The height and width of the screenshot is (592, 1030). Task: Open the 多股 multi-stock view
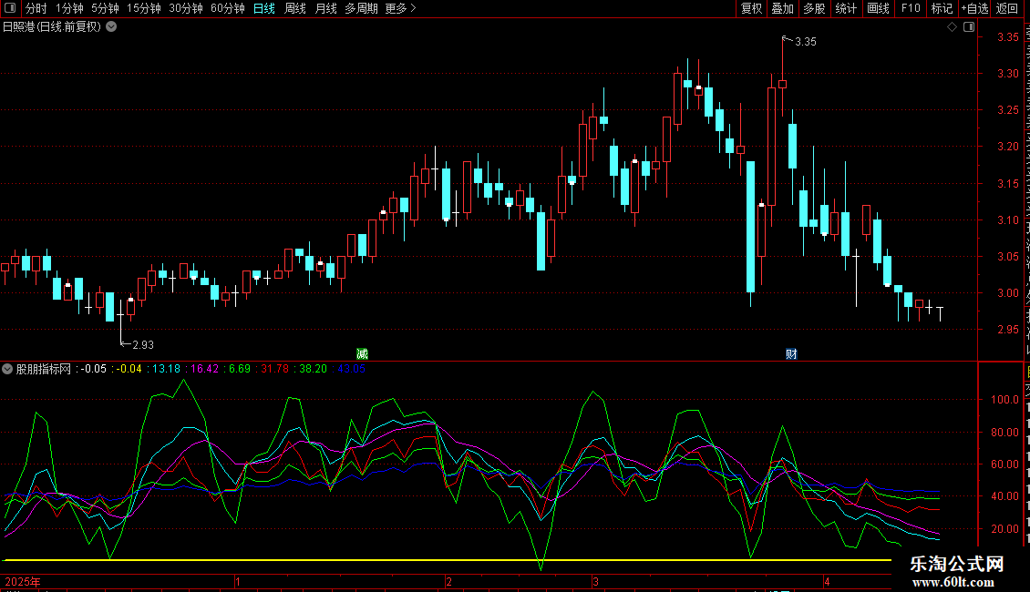click(x=815, y=8)
